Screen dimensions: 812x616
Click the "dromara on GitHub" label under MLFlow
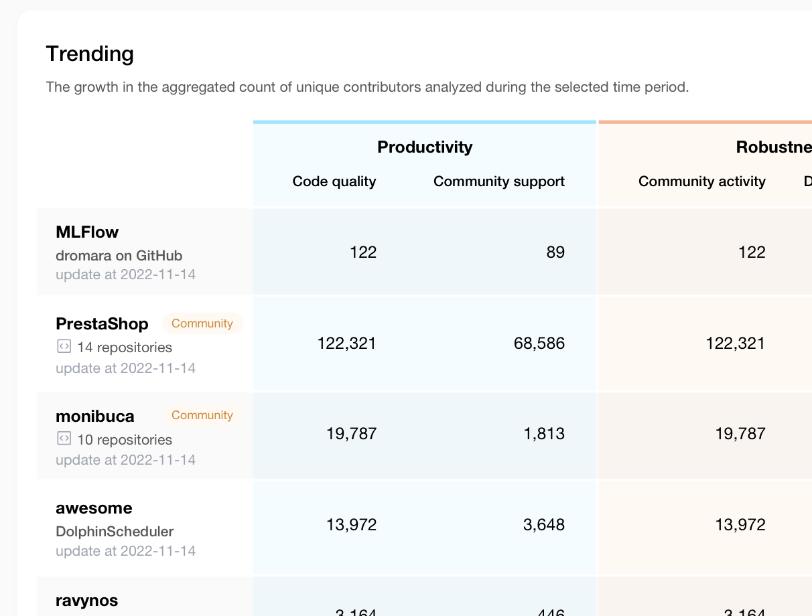pyautogui.click(x=119, y=256)
